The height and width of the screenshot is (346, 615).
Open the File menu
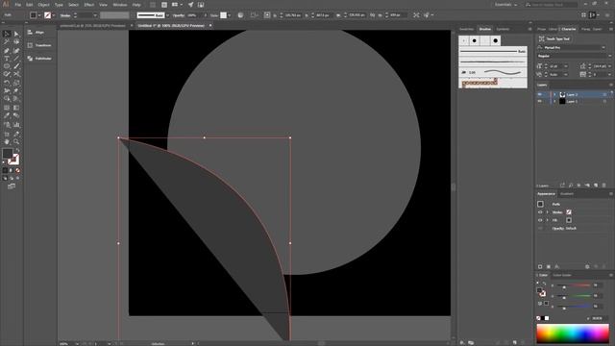click(18, 5)
